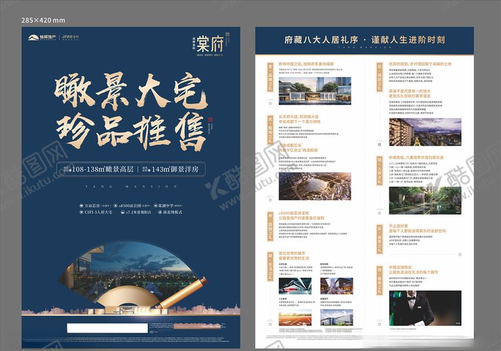This screenshot has height=351, width=501.
Task: Click the butler in tuxedo photo
Action: coord(425,308)
